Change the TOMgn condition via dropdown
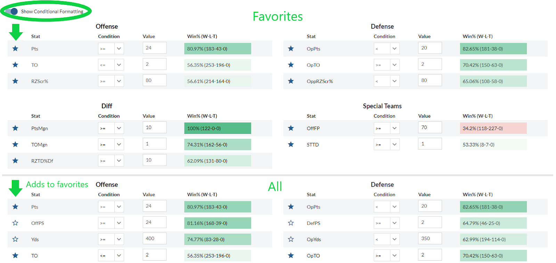 click(x=111, y=144)
